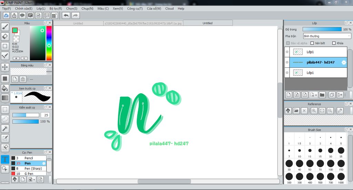Select the Magic Wand tool

pyautogui.click(x=5, y=129)
